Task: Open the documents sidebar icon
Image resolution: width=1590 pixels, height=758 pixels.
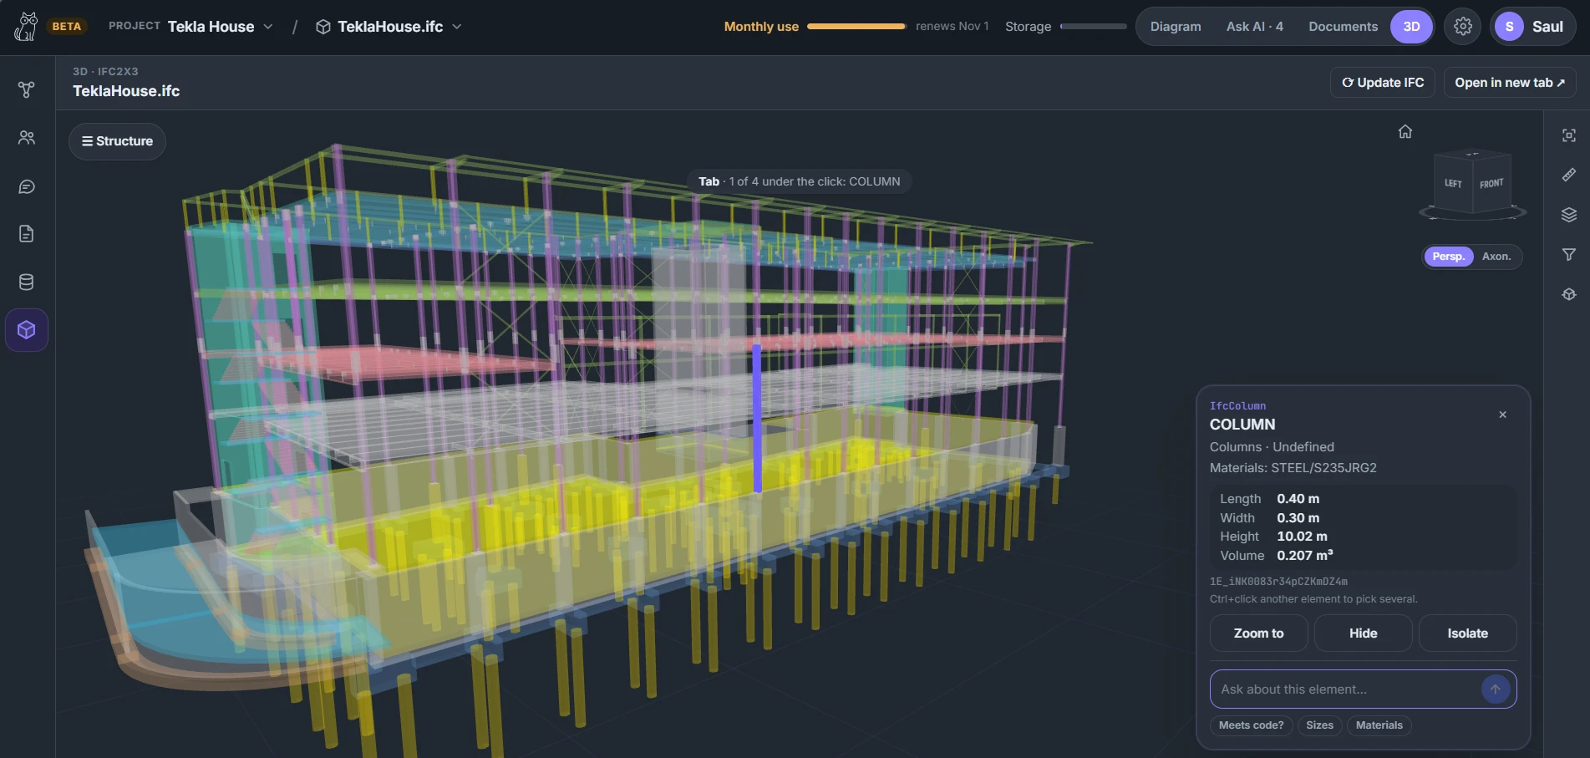Action: pyautogui.click(x=27, y=234)
